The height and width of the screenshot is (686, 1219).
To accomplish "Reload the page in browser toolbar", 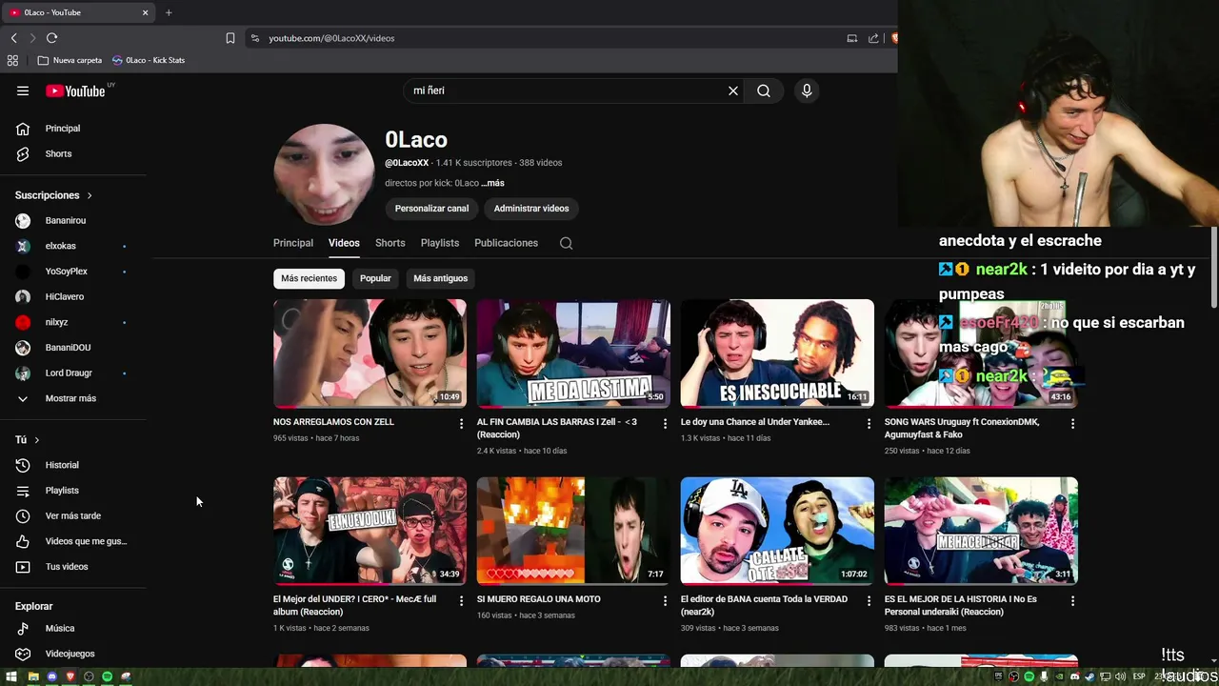I will point(51,38).
